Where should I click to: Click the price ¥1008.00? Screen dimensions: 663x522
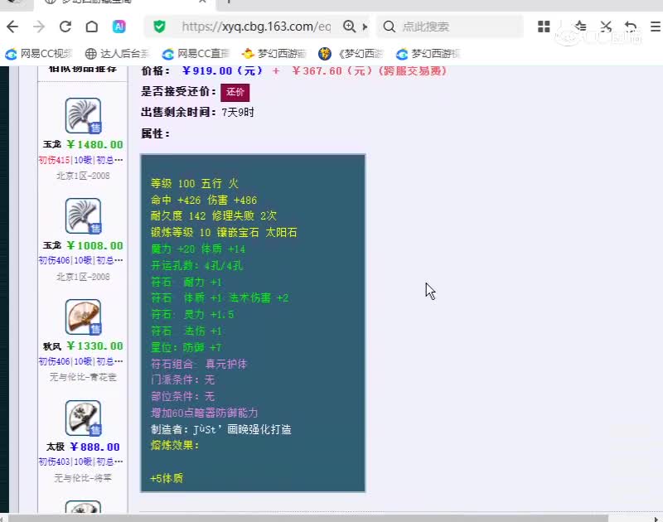pos(94,245)
